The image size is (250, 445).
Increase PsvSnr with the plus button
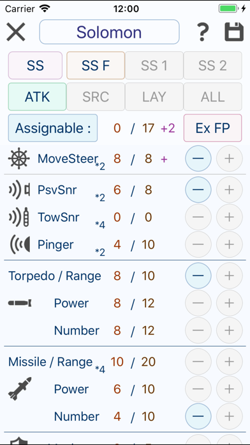(x=230, y=190)
